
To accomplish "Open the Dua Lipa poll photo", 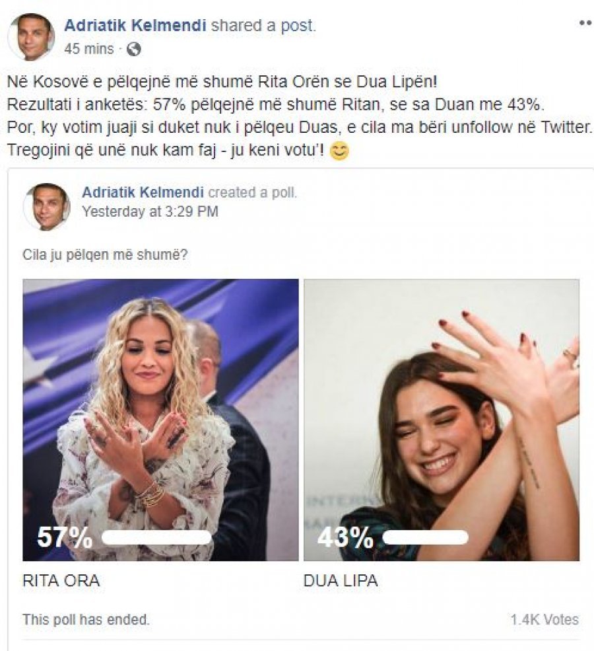I will tap(442, 420).
